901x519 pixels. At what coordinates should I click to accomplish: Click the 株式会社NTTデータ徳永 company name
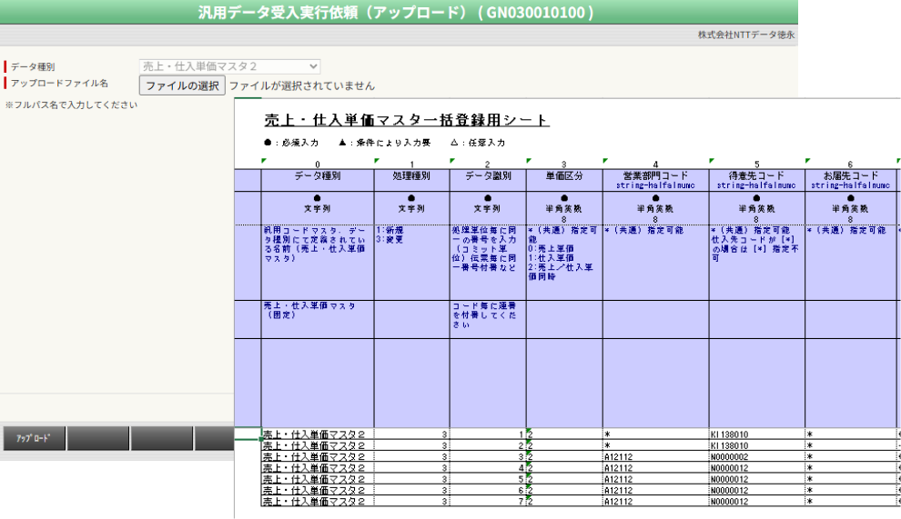tap(746, 35)
